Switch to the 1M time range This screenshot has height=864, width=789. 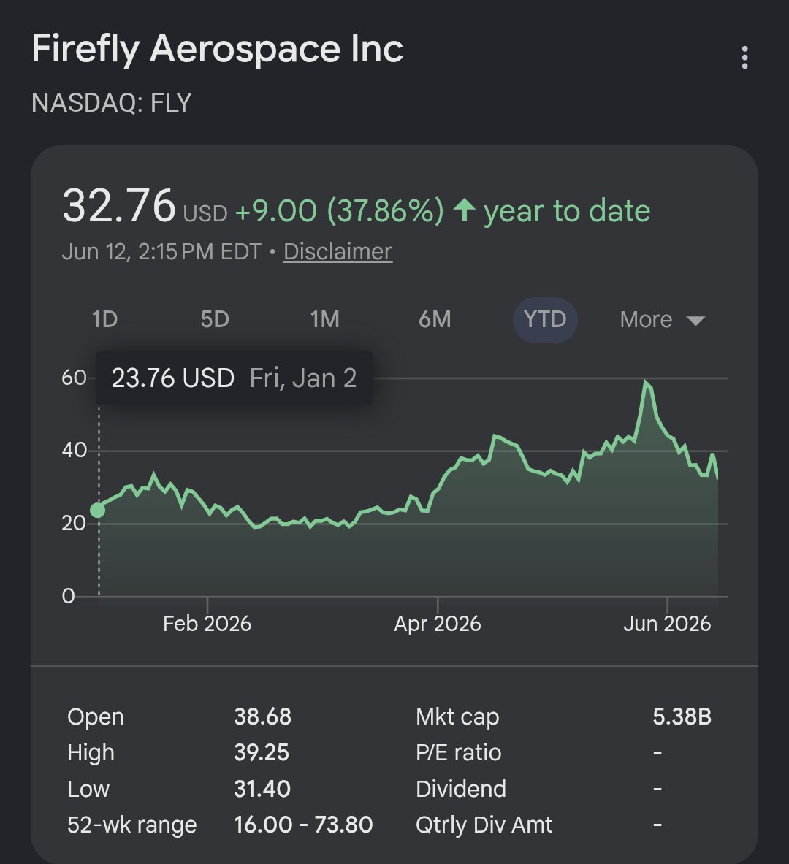click(x=325, y=320)
